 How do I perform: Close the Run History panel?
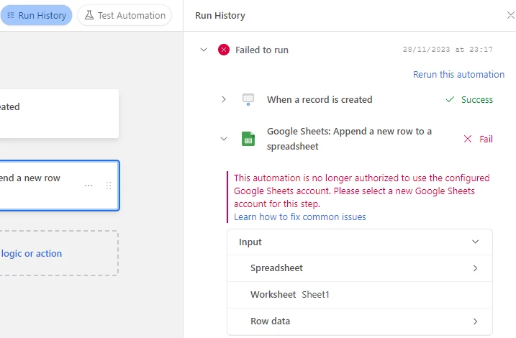coord(510,15)
